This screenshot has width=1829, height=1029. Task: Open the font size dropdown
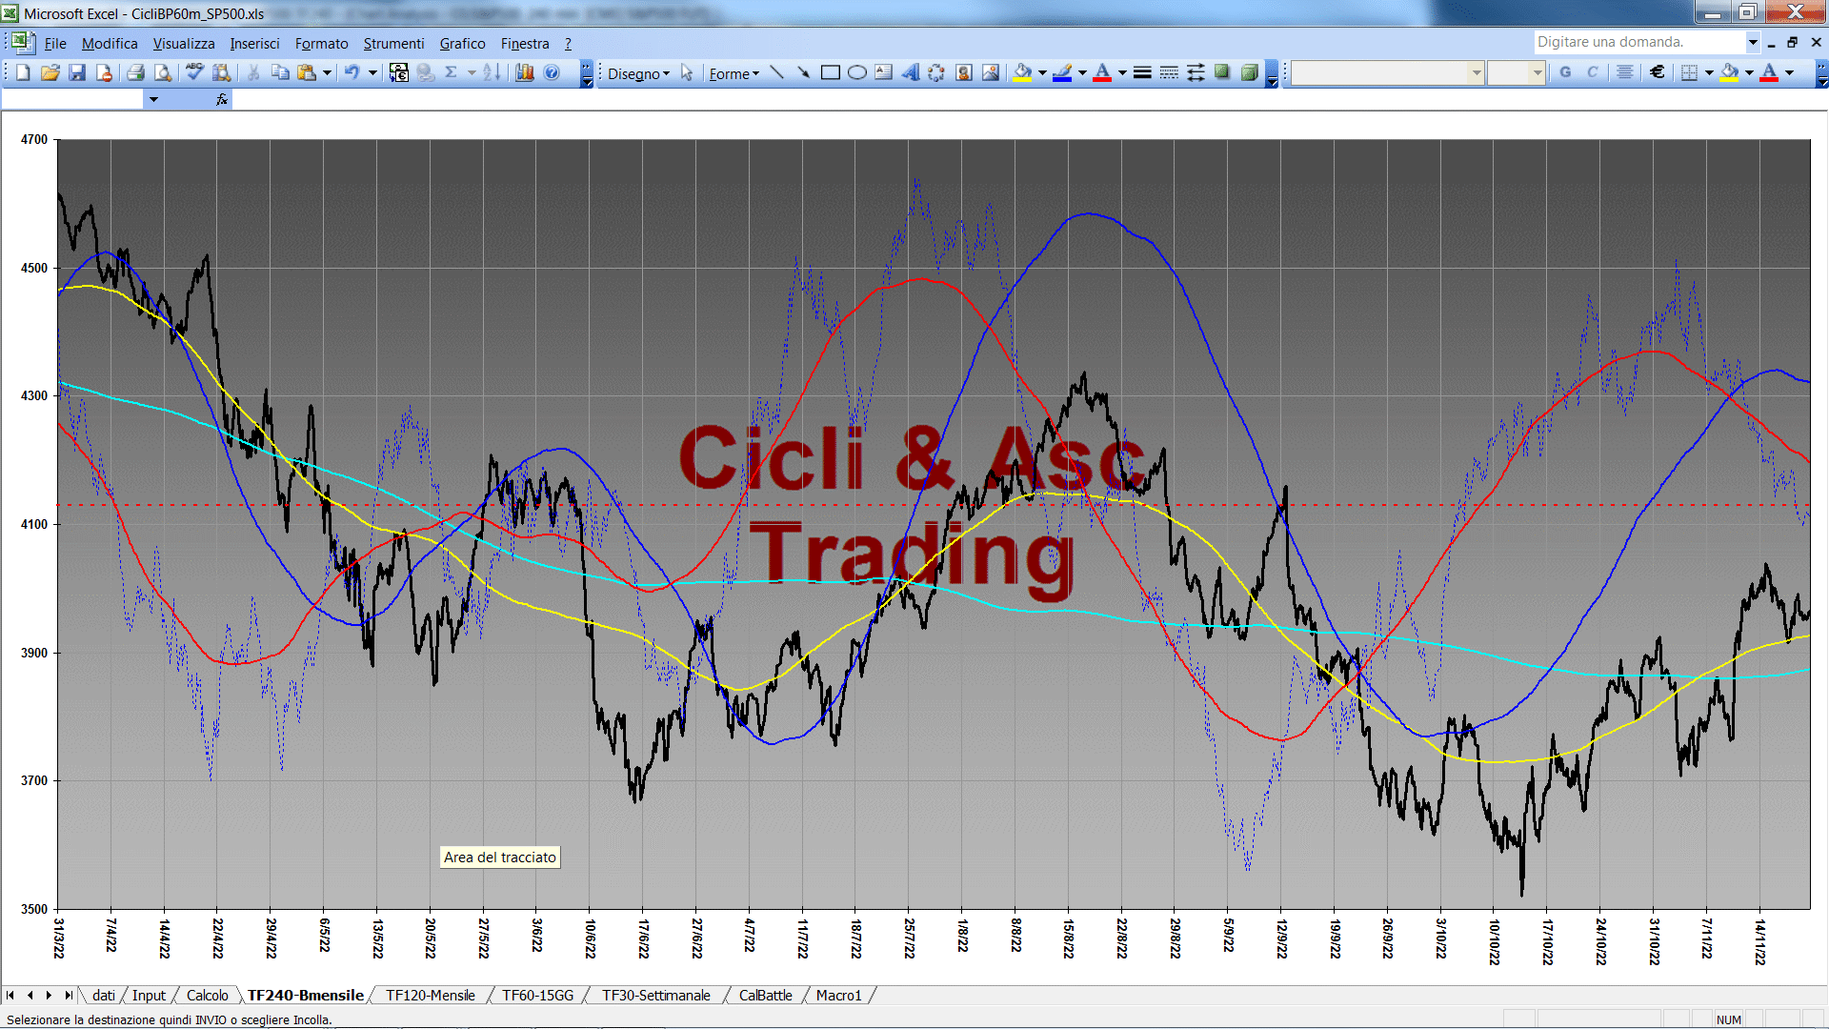pos(1537,72)
